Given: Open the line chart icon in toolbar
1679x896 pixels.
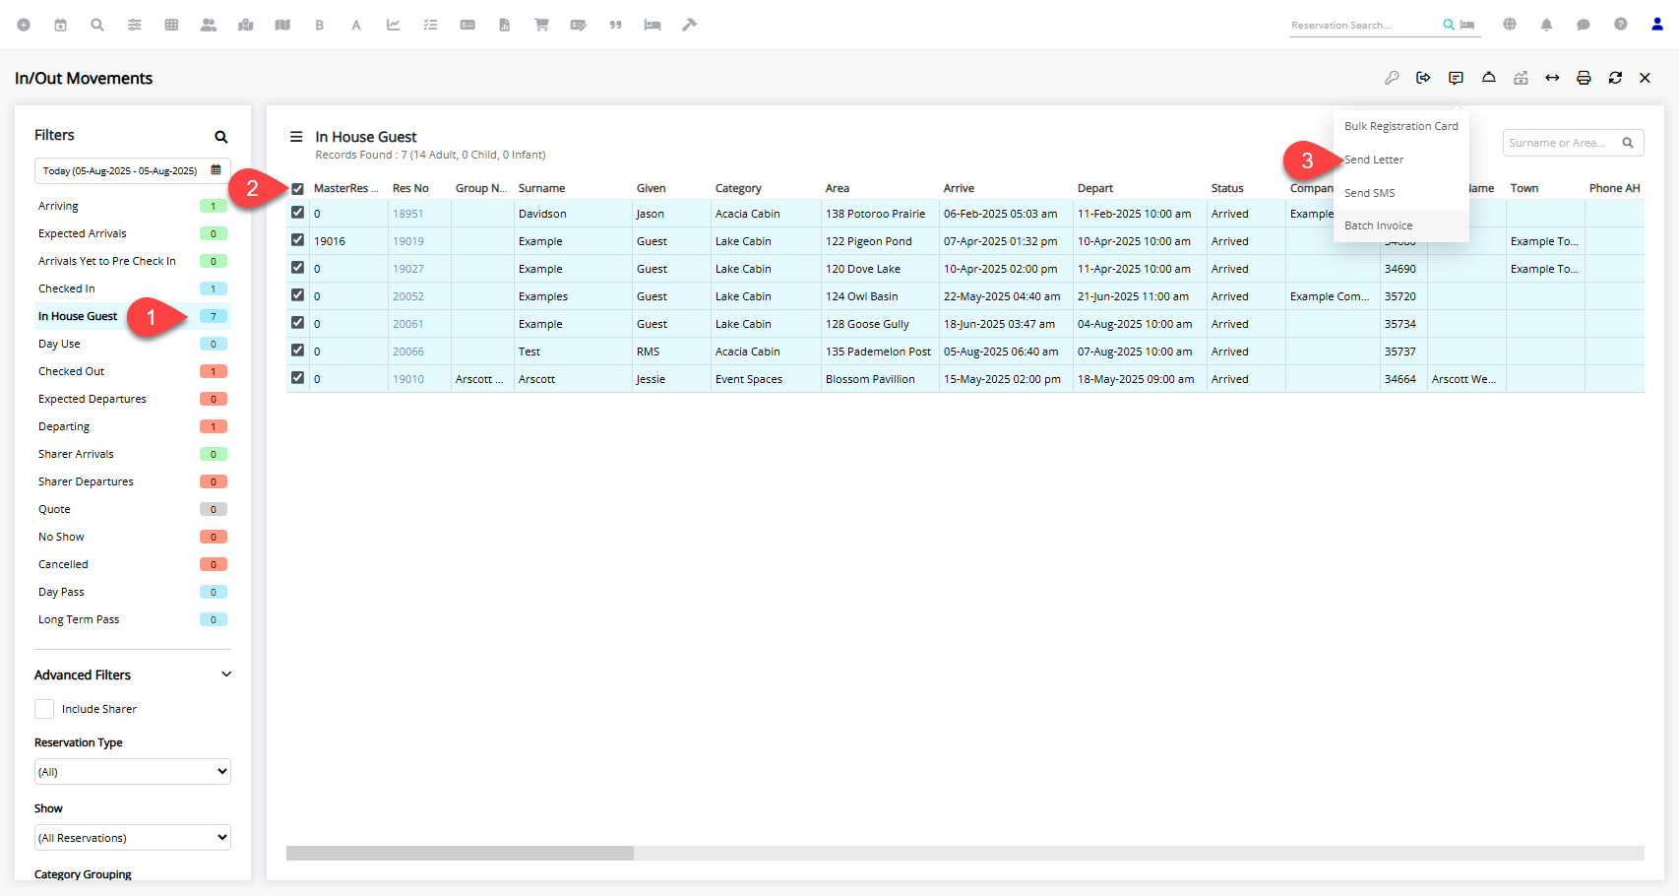Looking at the screenshot, I should [394, 25].
